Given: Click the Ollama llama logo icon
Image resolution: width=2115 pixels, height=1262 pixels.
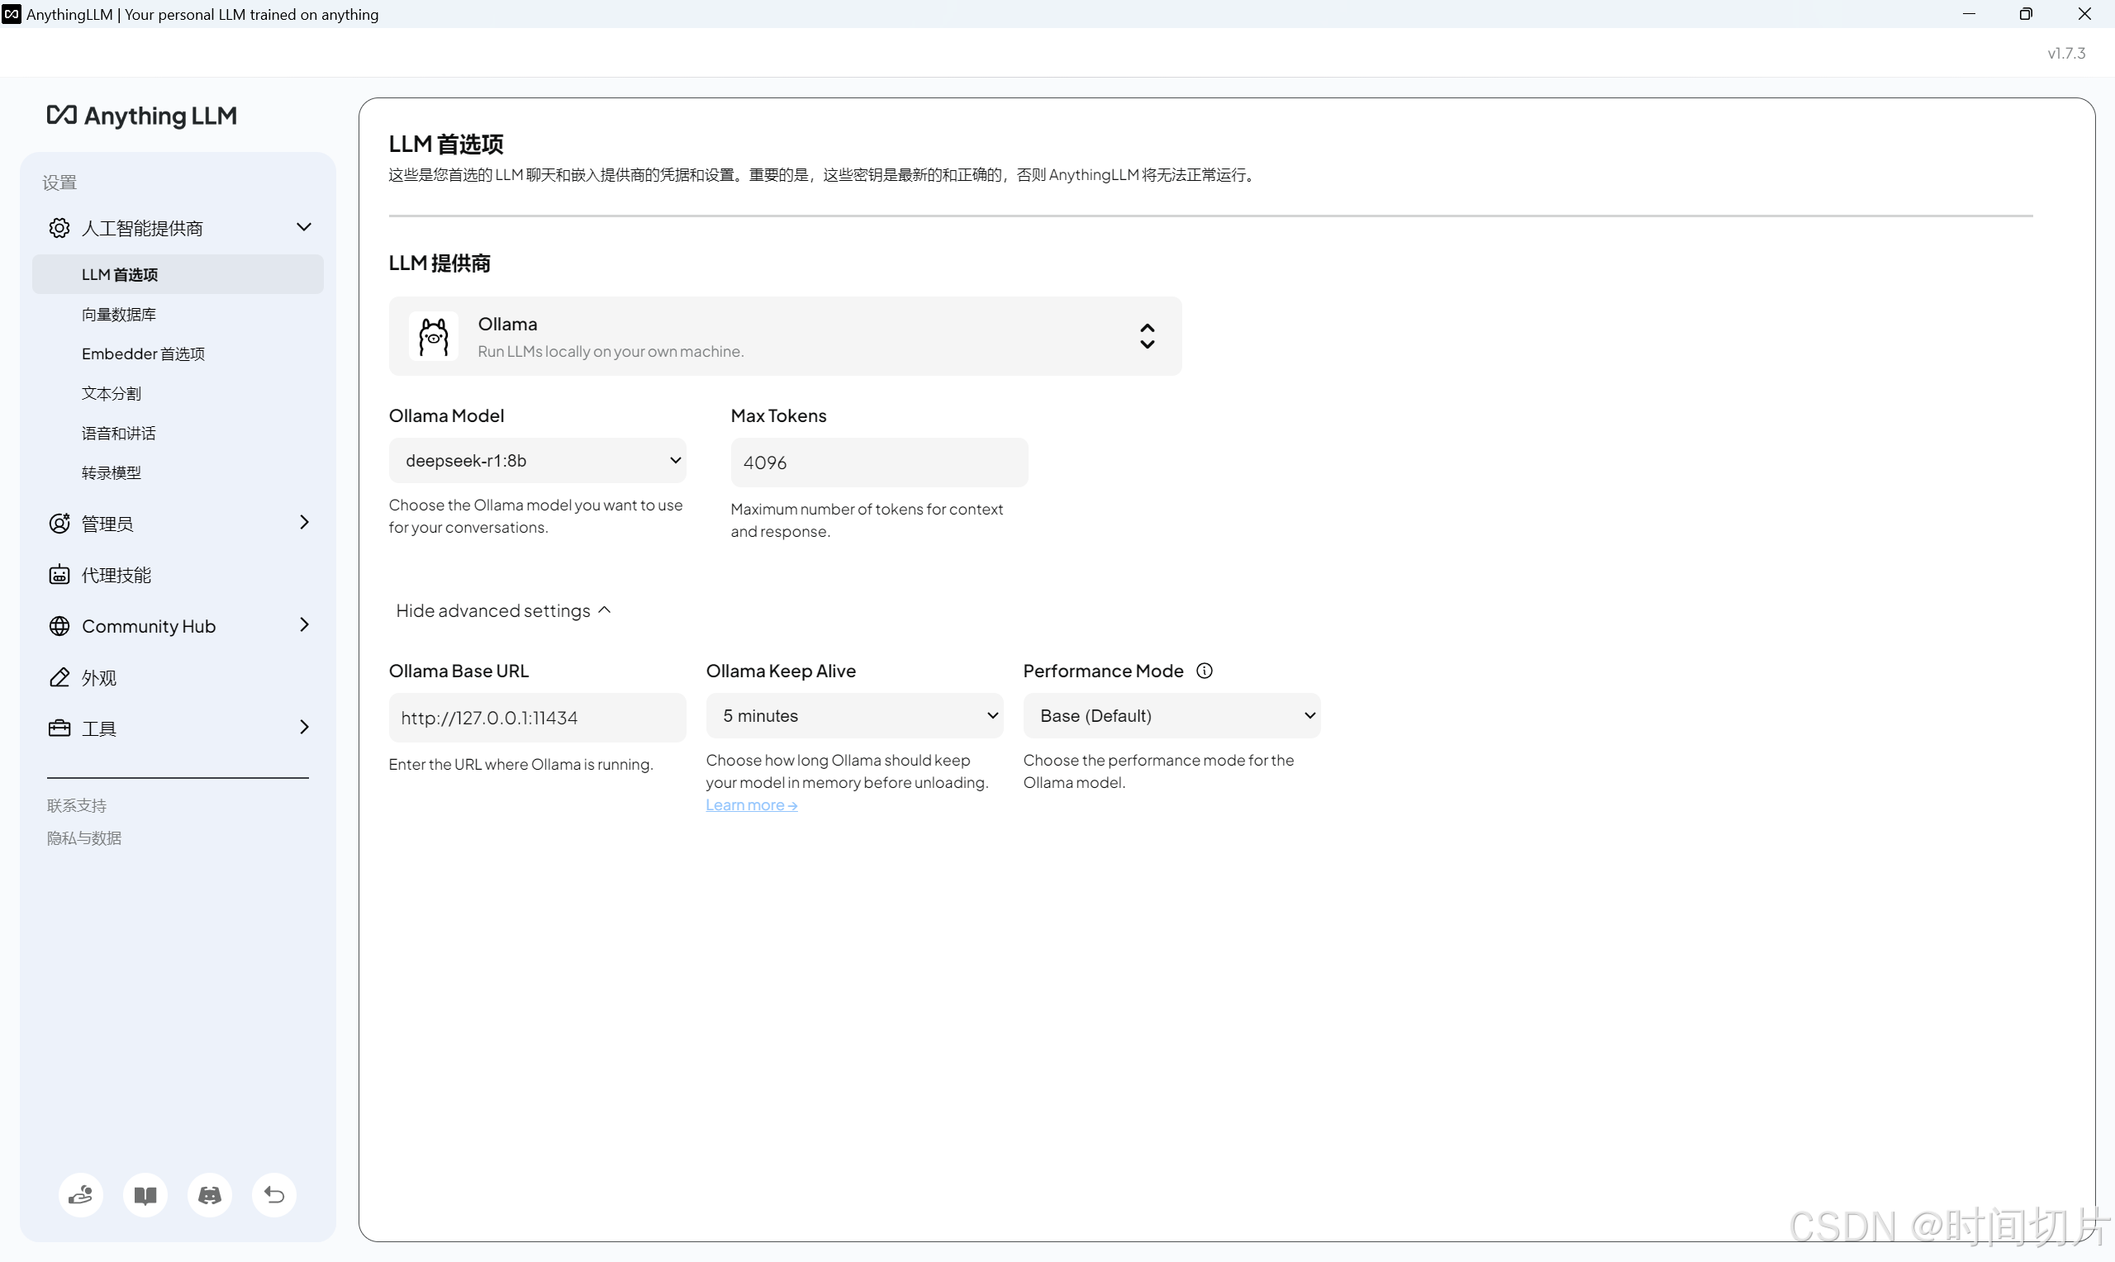Looking at the screenshot, I should click(x=434, y=337).
